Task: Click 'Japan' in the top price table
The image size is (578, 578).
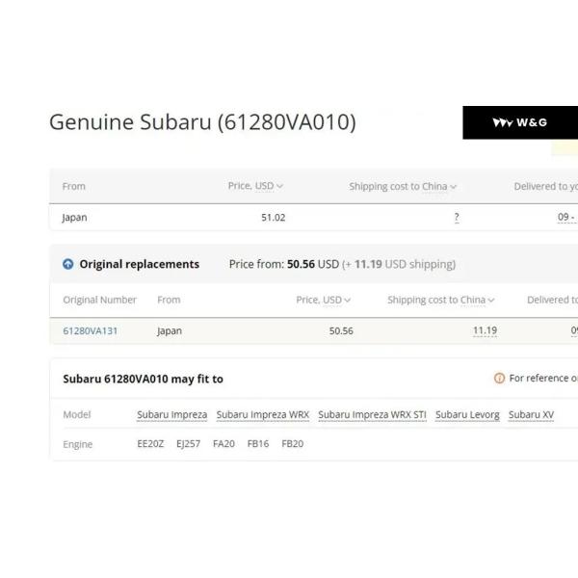Action: pyautogui.click(x=74, y=218)
